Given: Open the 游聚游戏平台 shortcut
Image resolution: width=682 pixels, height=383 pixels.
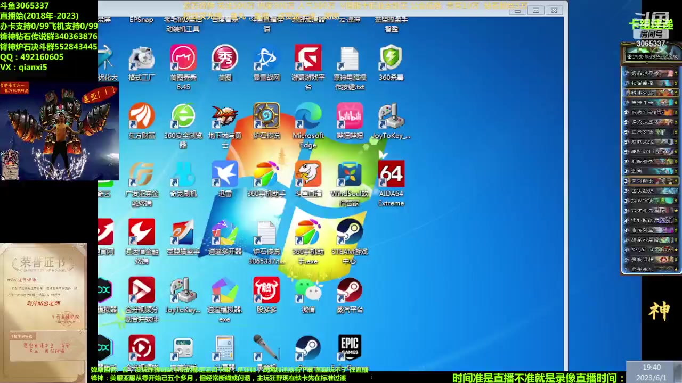Looking at the screenshot, I should tap(308, 68).
